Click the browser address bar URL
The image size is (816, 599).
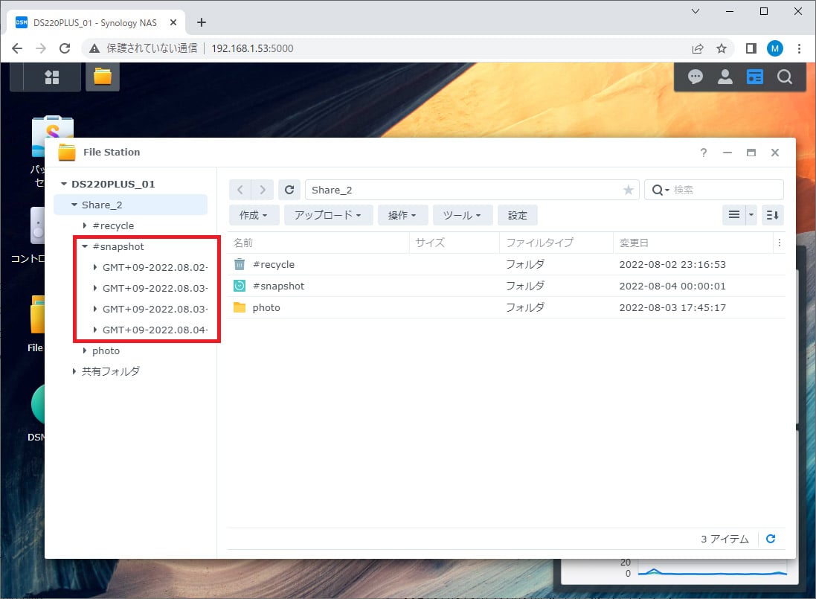(252, 48)
